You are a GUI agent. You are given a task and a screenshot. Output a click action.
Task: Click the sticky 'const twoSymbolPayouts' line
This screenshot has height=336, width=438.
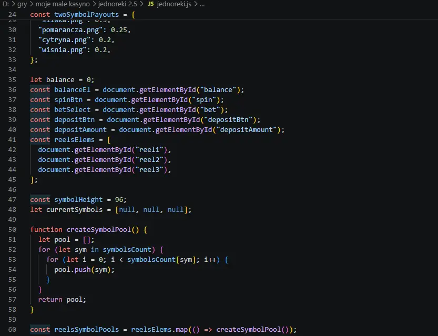83,15
